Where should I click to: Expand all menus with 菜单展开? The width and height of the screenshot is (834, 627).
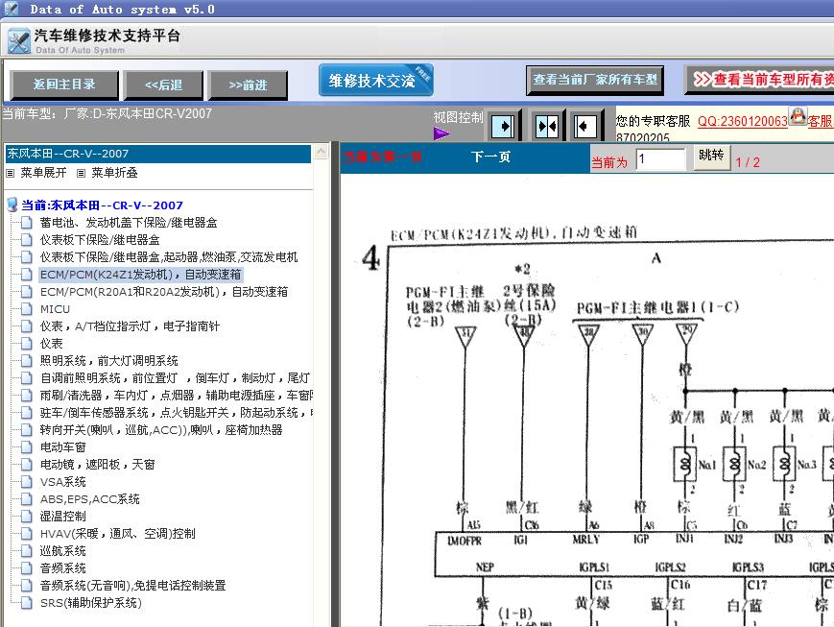[43, 173]
